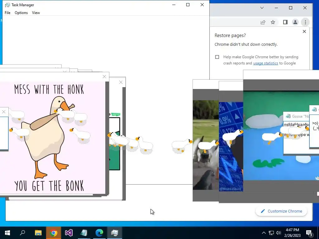Expand Chrome tab search chevron
The image size is (319, 239).
pyautogui.click(x=262, y=8)
